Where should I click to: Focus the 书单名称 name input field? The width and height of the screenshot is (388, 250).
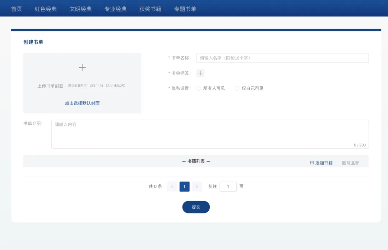[x=282, y=58]
